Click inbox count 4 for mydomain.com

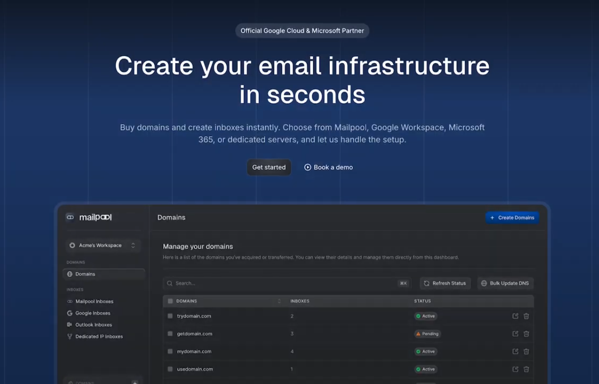292,351
